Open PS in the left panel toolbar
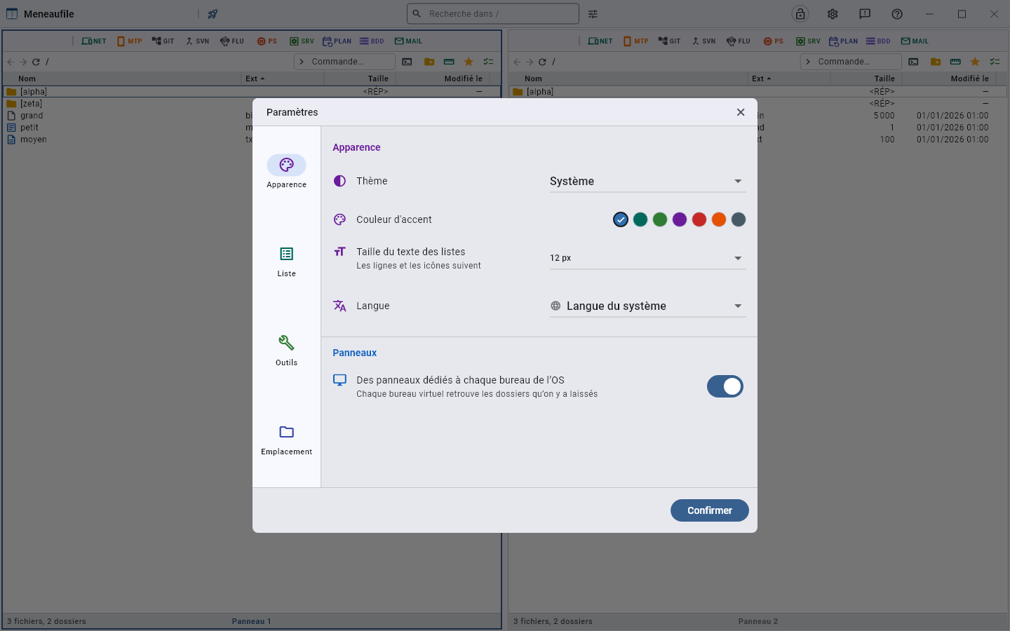1010x631 pixels. [267, 41]
